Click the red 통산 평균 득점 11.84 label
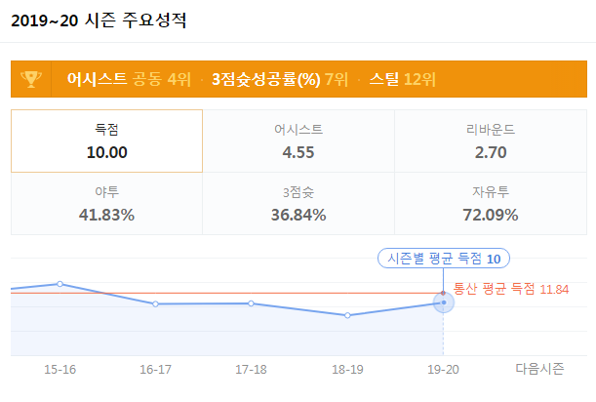This screenshot has height=402, width=596. point(511,289)
